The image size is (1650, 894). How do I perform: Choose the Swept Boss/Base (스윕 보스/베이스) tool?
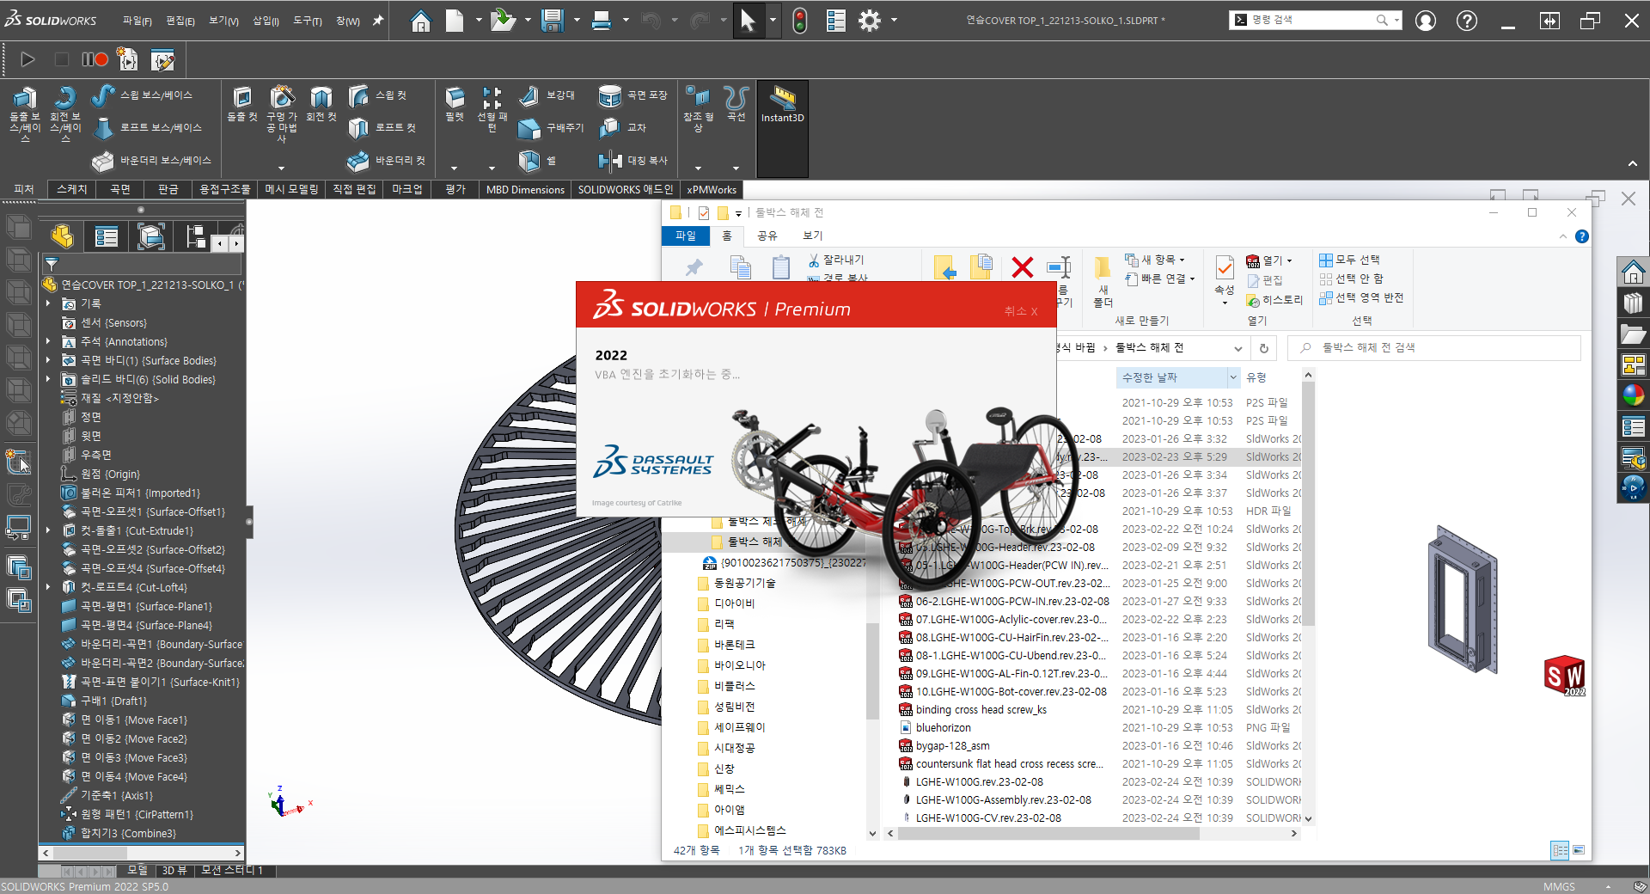[x=142, y=95]
